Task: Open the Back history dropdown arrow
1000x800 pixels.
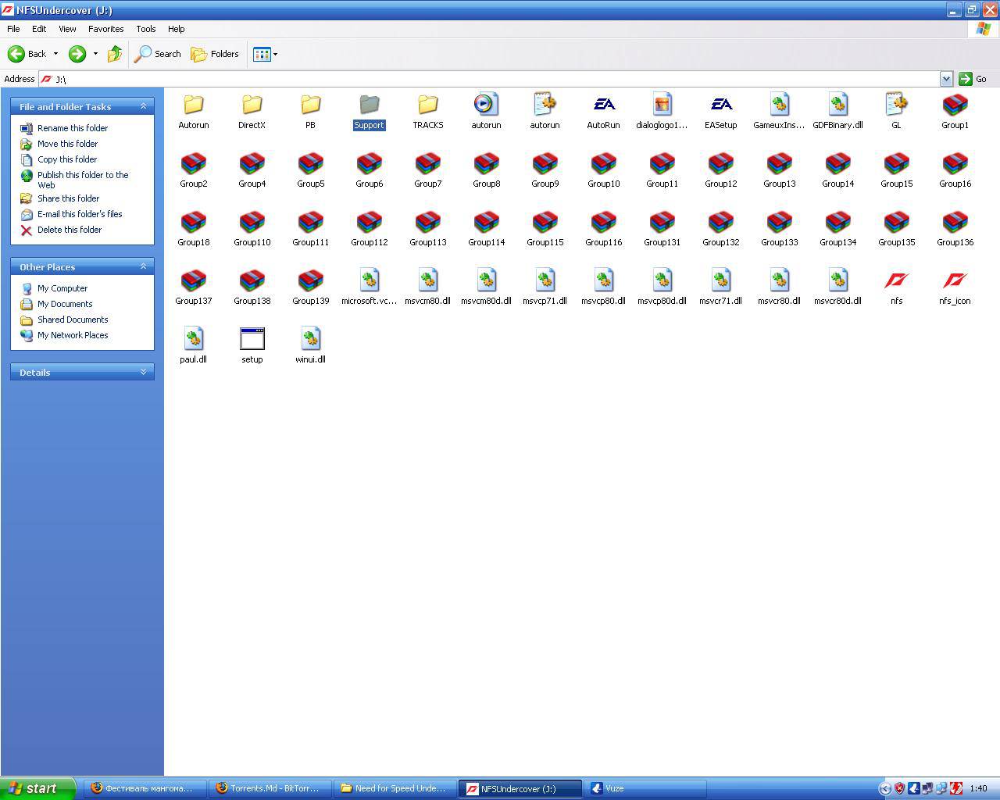Action: (x=55, y=54)
